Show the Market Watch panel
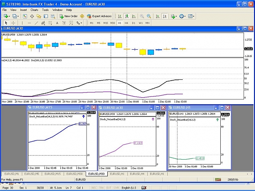Screen dimensions: 255x191 click(x=25, y=16)
